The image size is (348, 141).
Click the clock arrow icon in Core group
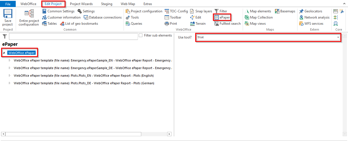point(335,24)
